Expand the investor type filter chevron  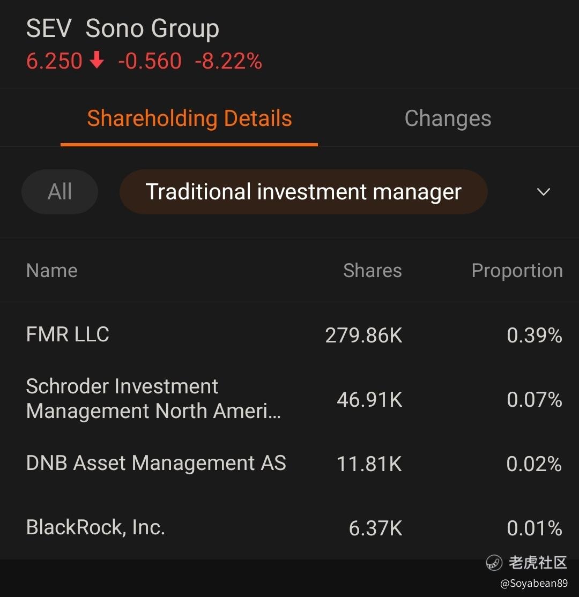point(544,191)
